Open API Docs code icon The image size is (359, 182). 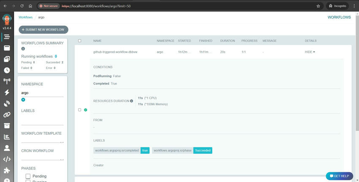pos(7,159)
